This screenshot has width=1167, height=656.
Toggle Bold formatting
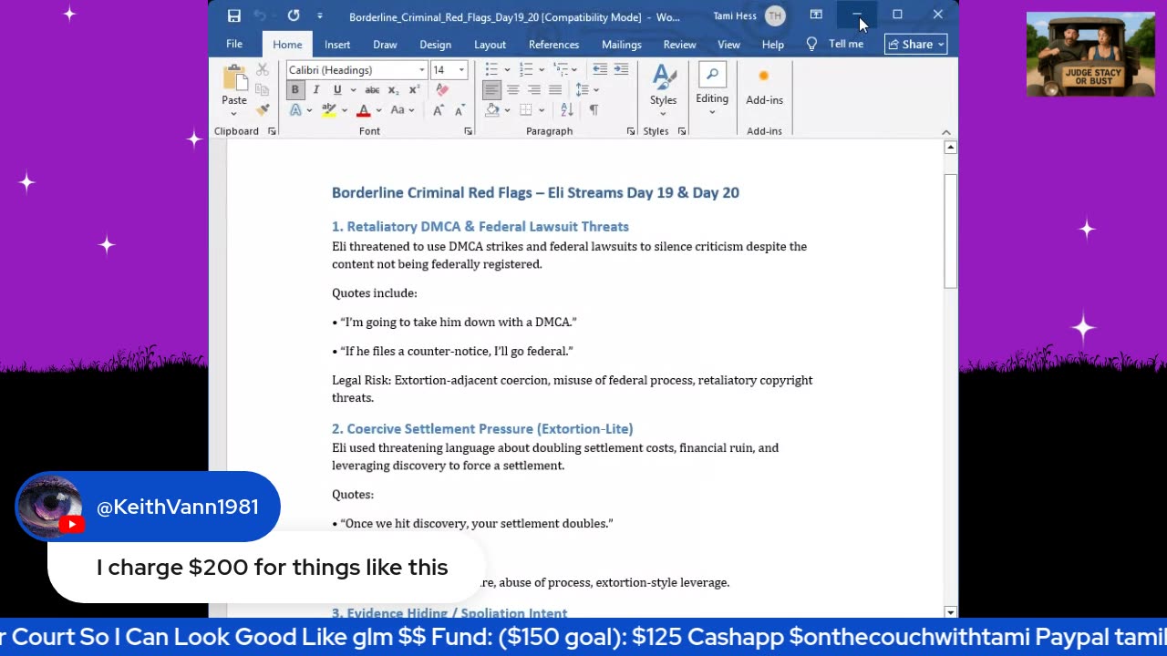[294, 89]
